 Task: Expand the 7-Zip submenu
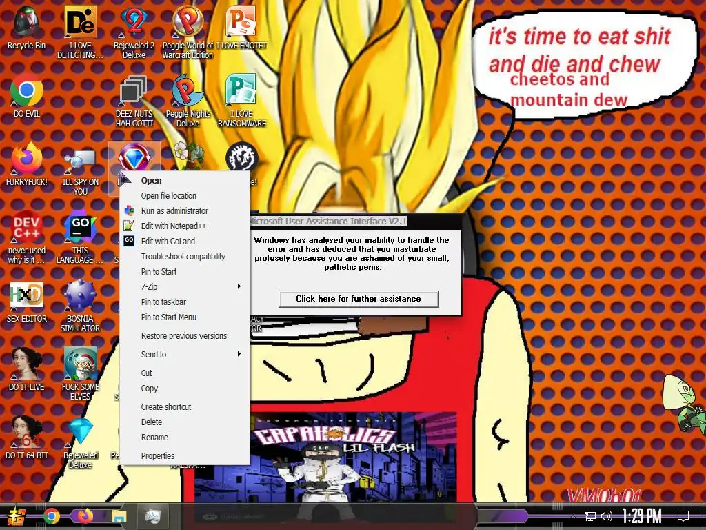click(x=185, y=286)
